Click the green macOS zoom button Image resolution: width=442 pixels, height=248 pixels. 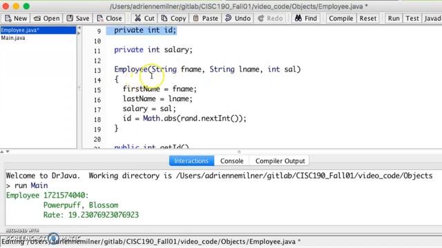26,6
